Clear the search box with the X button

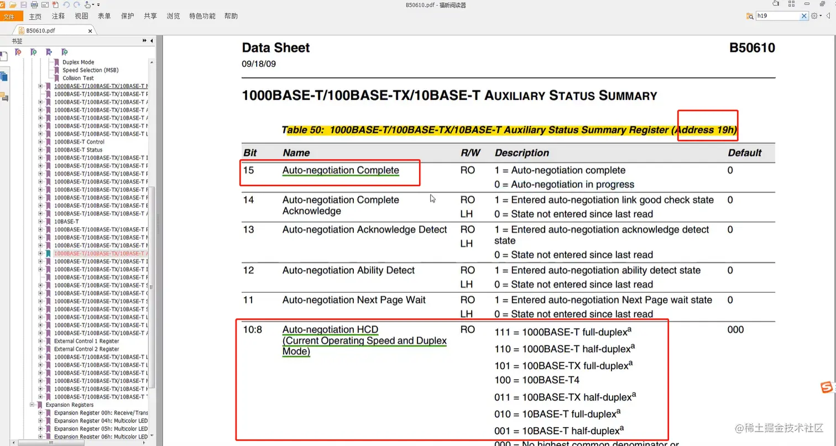[804, 16]
